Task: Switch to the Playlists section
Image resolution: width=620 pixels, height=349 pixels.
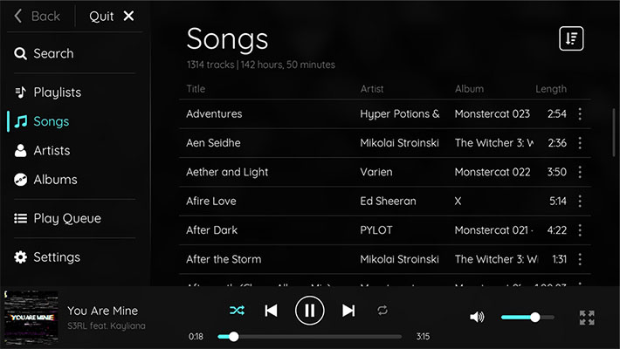Action: [x=48, y=92]
